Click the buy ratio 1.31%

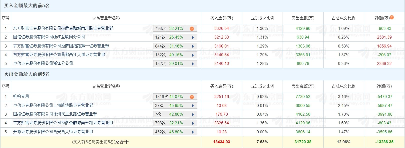pyautogui.click(x=262, y=37)
